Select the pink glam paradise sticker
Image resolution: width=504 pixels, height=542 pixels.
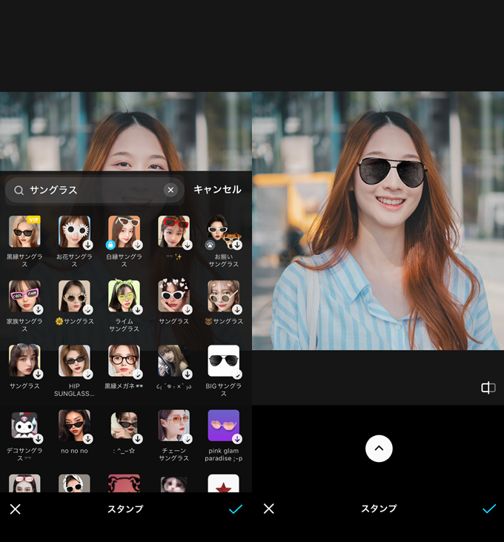(223, 426)
